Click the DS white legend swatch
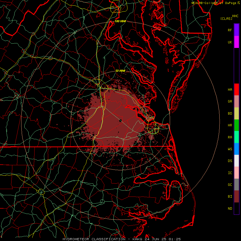The width and height of the screenshot is (241, 241). pyautogui.click(x=236, y=161)
